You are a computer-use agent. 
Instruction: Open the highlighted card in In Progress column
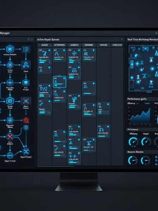[59, 82]
